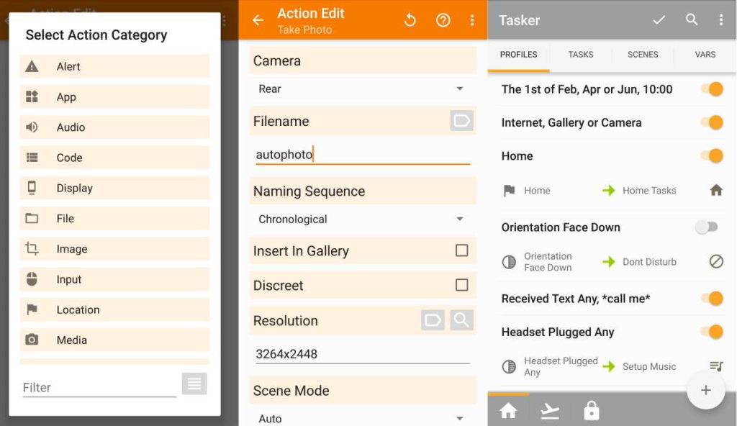Select the Display category label
The width and height of the screenshot is (737, 426).
point(74,188)
